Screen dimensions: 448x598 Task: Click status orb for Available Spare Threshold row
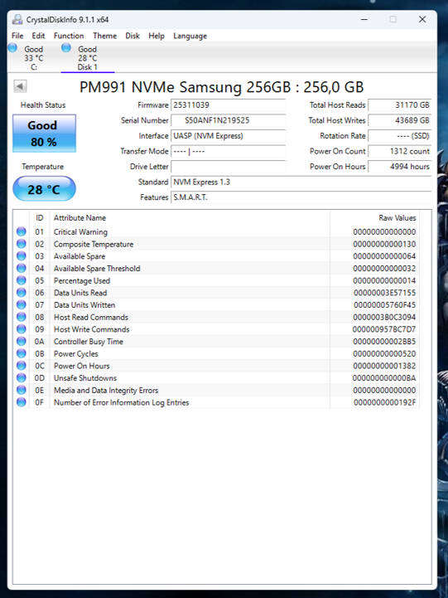coord(22,268)
